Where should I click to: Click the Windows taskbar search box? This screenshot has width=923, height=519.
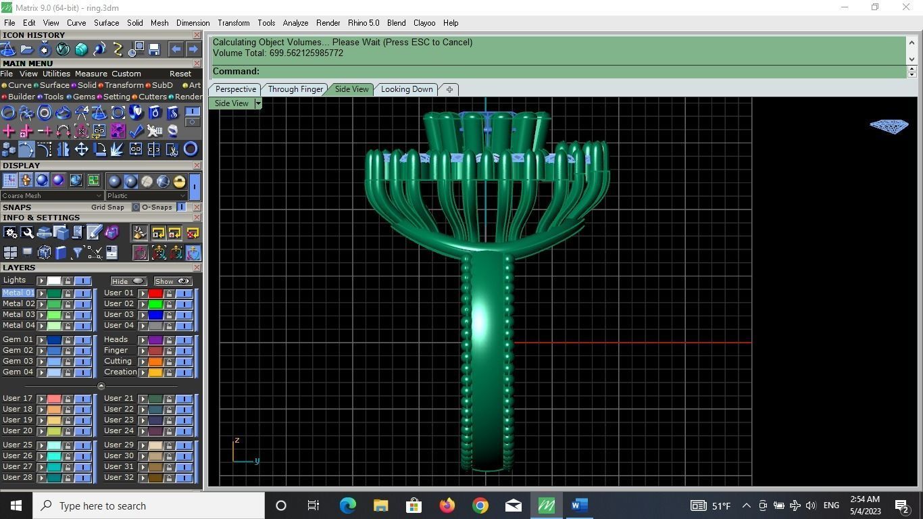(x=149, y=505)
